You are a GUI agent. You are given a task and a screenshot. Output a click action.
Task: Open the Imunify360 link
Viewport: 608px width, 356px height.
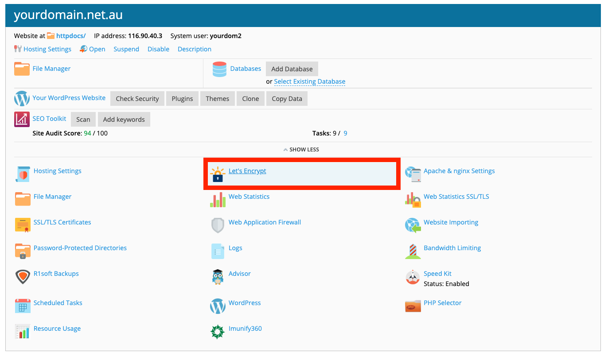tap(245, 329)
